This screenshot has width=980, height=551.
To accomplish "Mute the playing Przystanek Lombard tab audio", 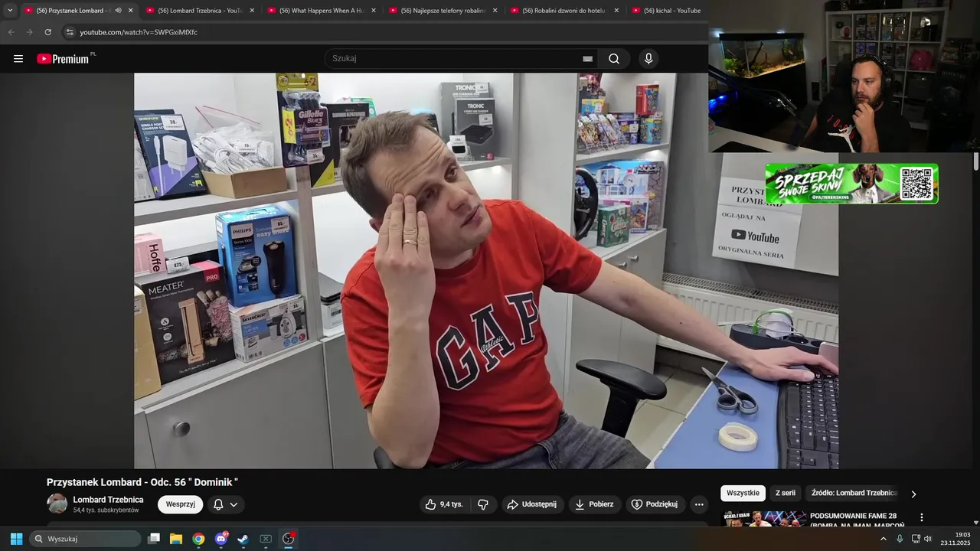I will (118, 11).
